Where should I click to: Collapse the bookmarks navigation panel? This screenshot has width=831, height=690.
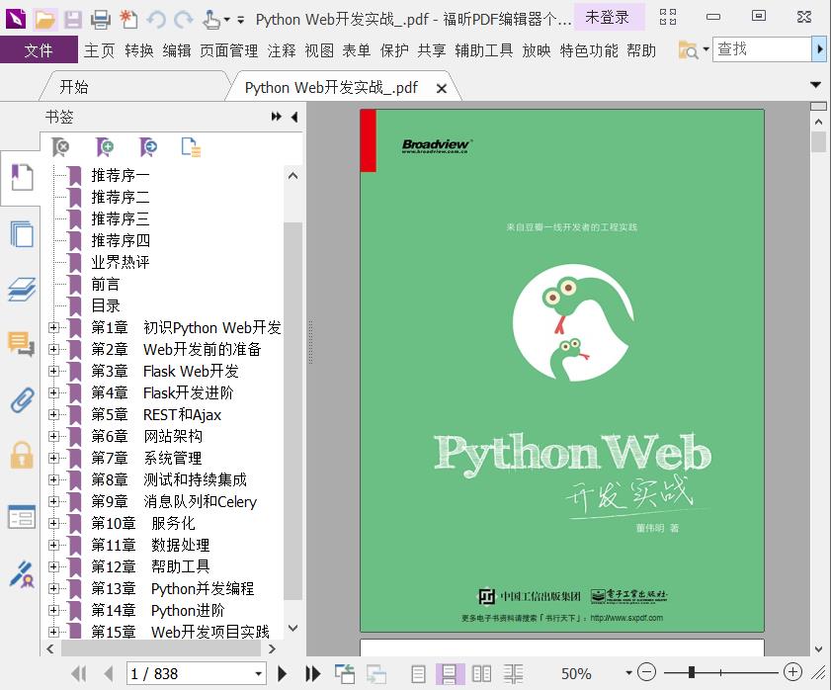click(294, 117)
